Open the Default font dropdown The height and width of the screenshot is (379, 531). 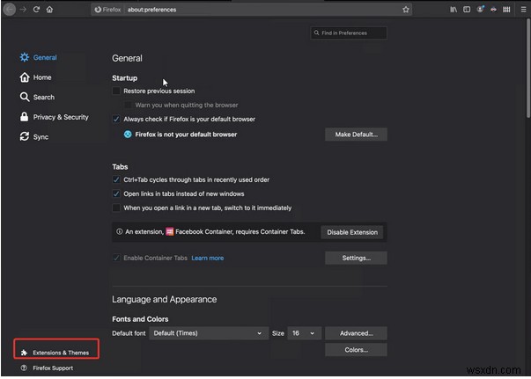[x=209, y=333]
